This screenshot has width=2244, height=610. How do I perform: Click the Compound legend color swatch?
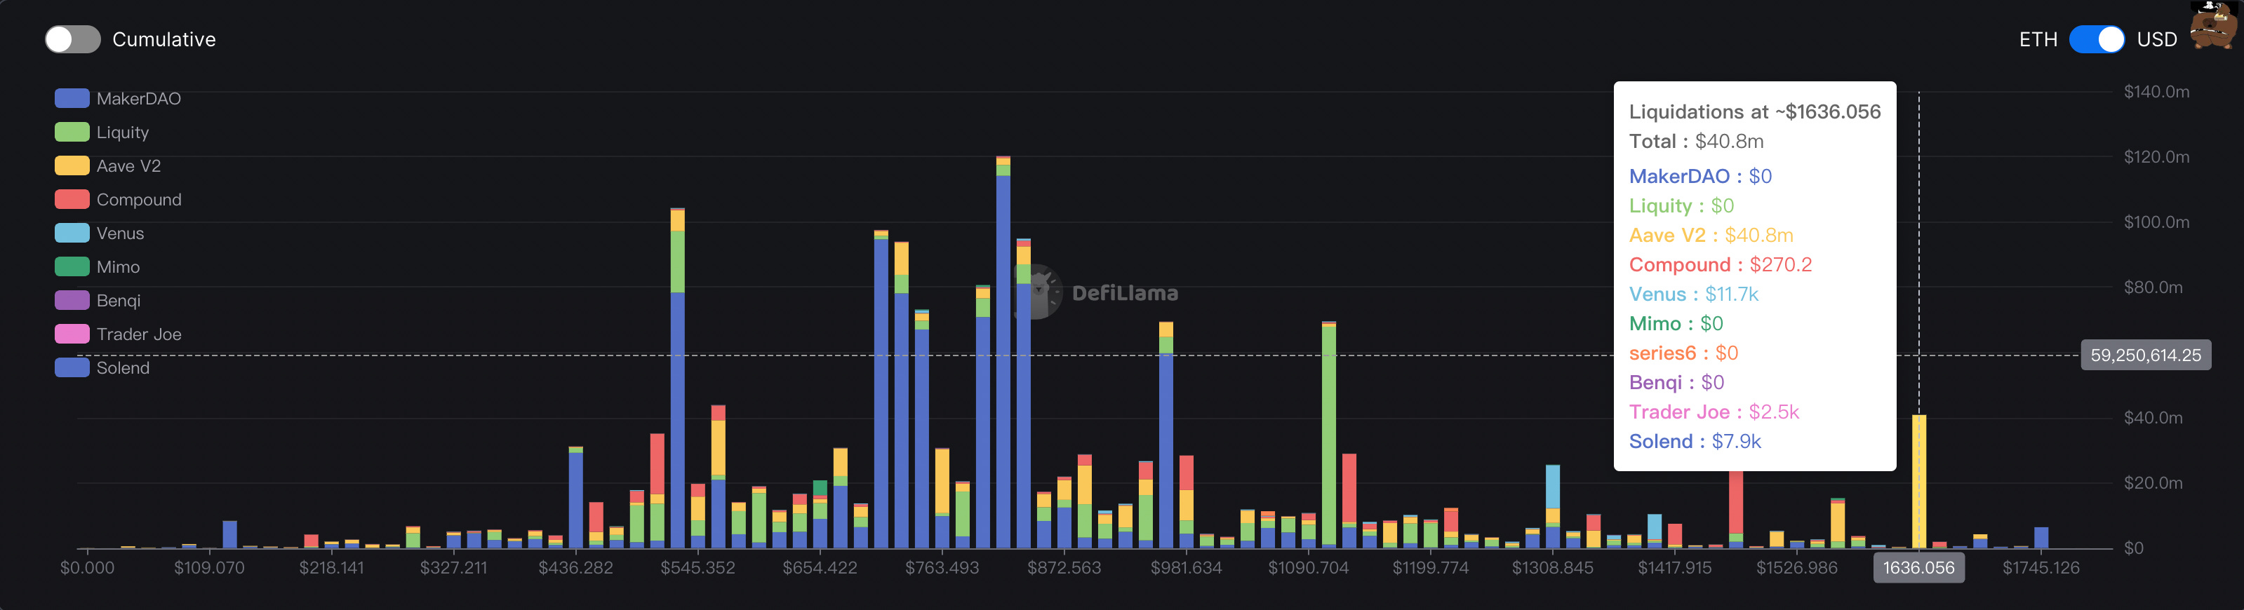tap(72, 199)
